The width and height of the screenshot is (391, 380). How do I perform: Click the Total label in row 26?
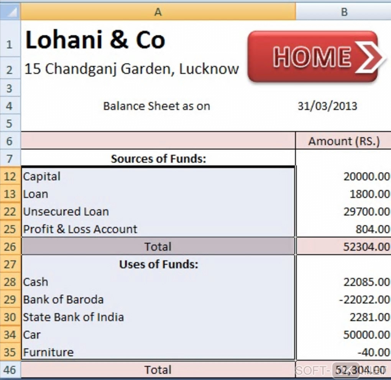click(158, 246)
